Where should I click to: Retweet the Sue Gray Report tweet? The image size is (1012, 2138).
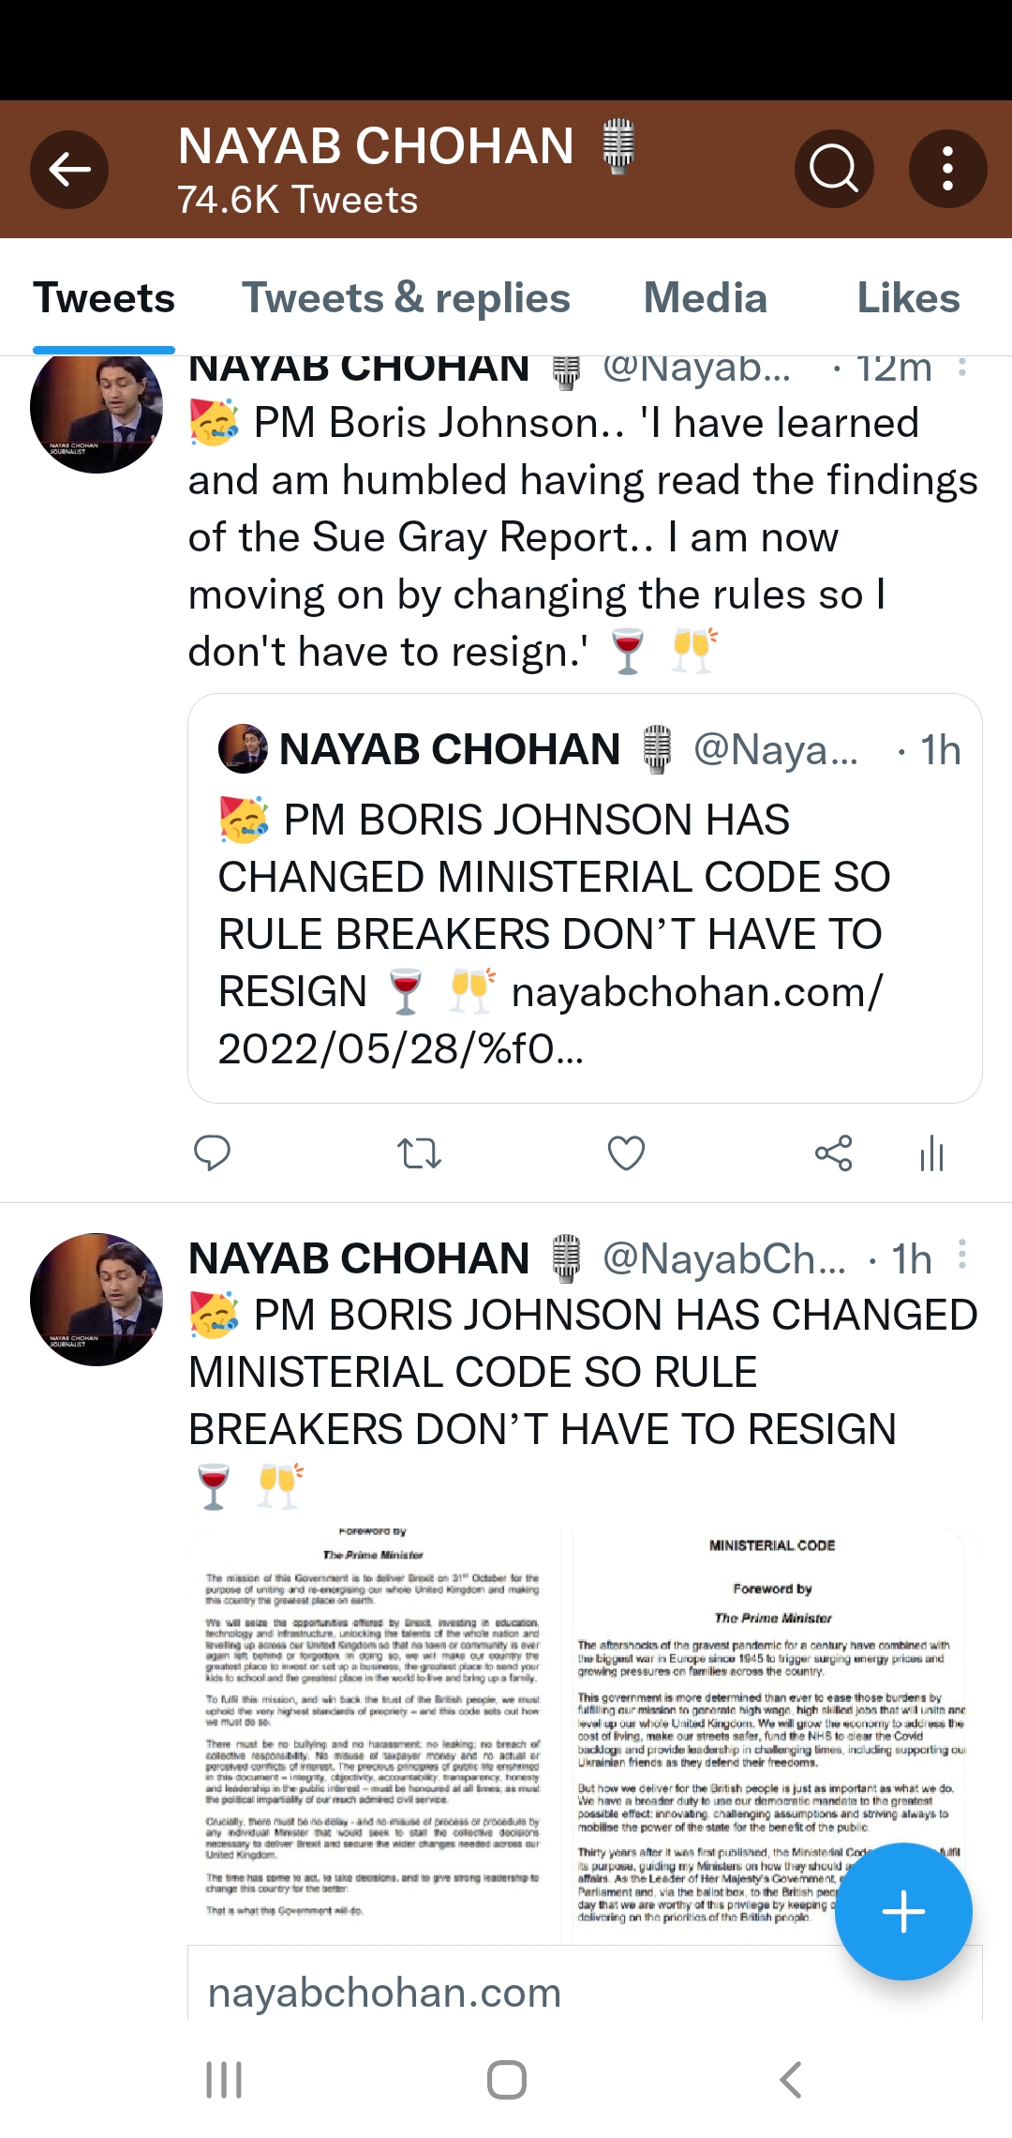click(419, 1152)
